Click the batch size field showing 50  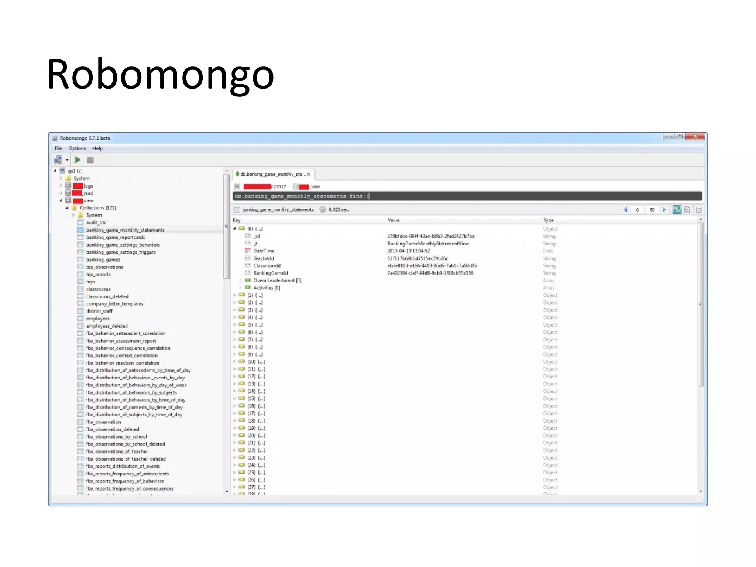point(652,210)
